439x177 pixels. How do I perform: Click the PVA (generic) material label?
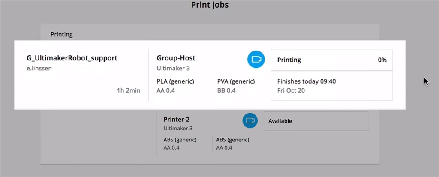click(x=236, y=81)
